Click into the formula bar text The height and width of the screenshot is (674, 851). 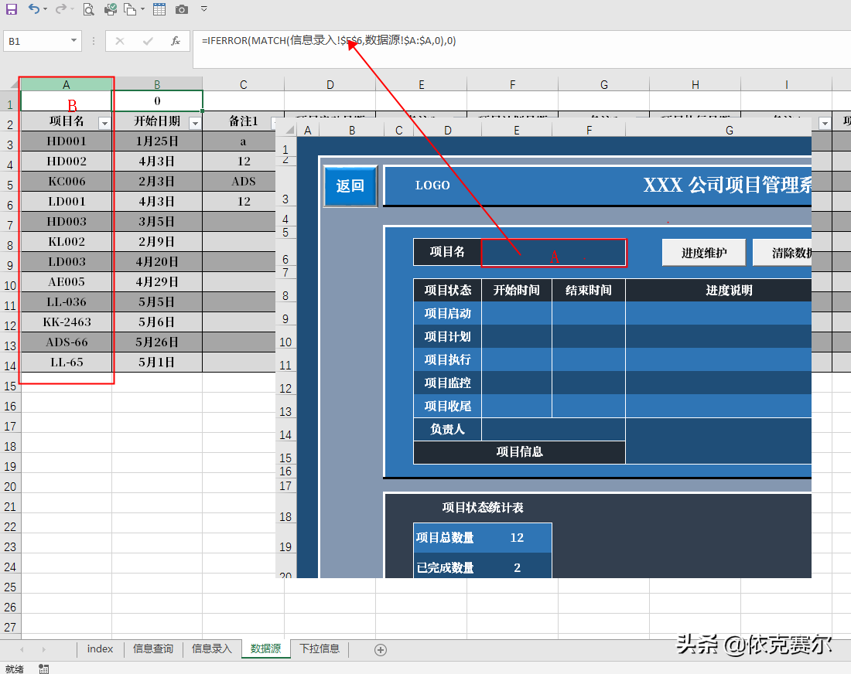tap(329, 41)
